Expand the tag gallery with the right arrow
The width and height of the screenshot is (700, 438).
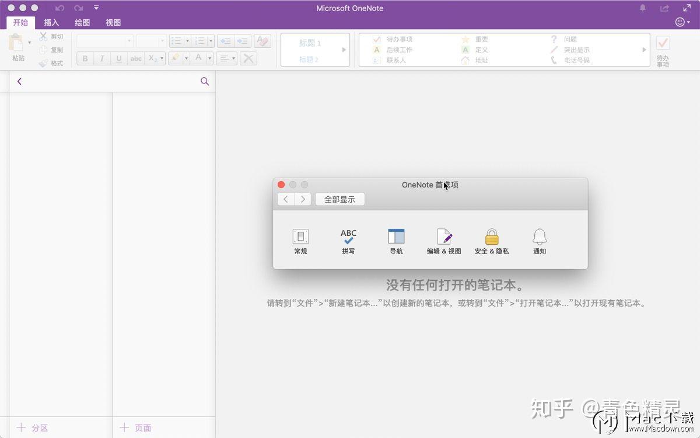coord(643,50)
